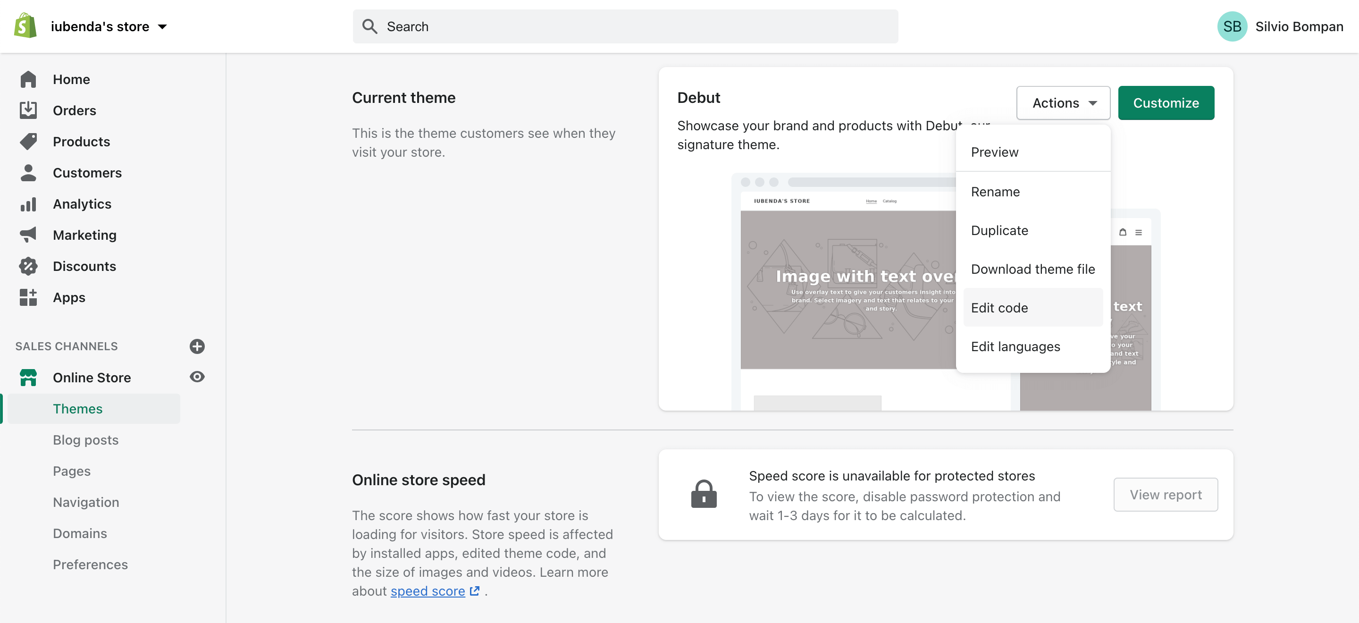
Task: Open Orders via the sidebar icon
Action: [28, 109]
